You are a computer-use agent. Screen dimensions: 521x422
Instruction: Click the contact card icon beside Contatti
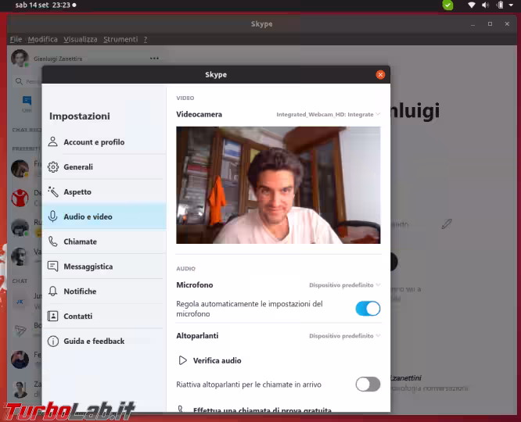coord(53,316)
